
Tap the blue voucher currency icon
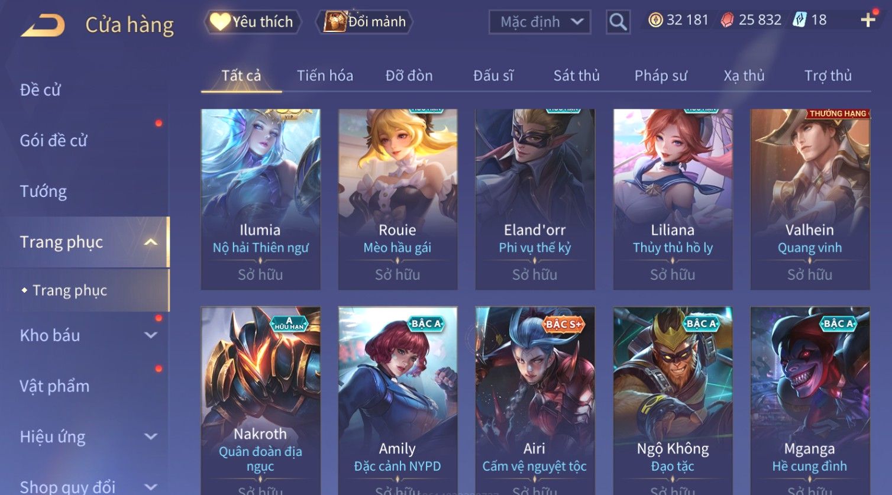(x=800, y=20)
